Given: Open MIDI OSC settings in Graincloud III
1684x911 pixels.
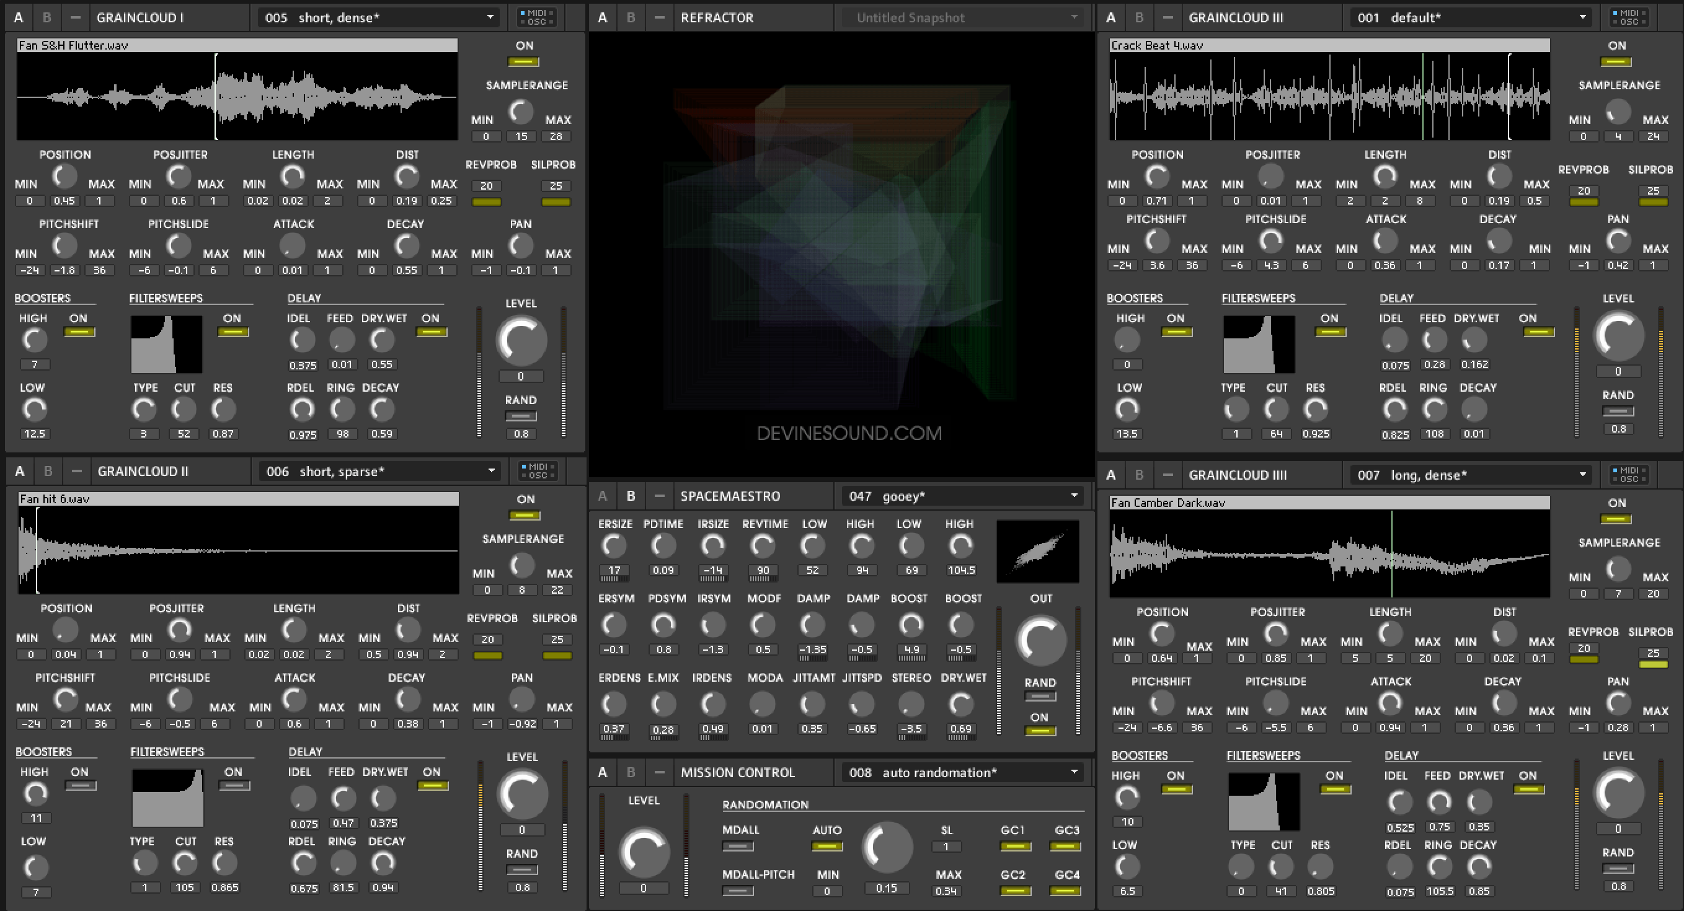Looking at the screenshot, I should 1629,17.
